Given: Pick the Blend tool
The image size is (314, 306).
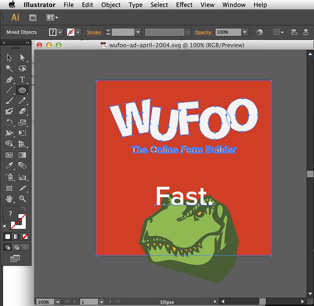Looking at the screenshot, I should (x=22, y=166).
